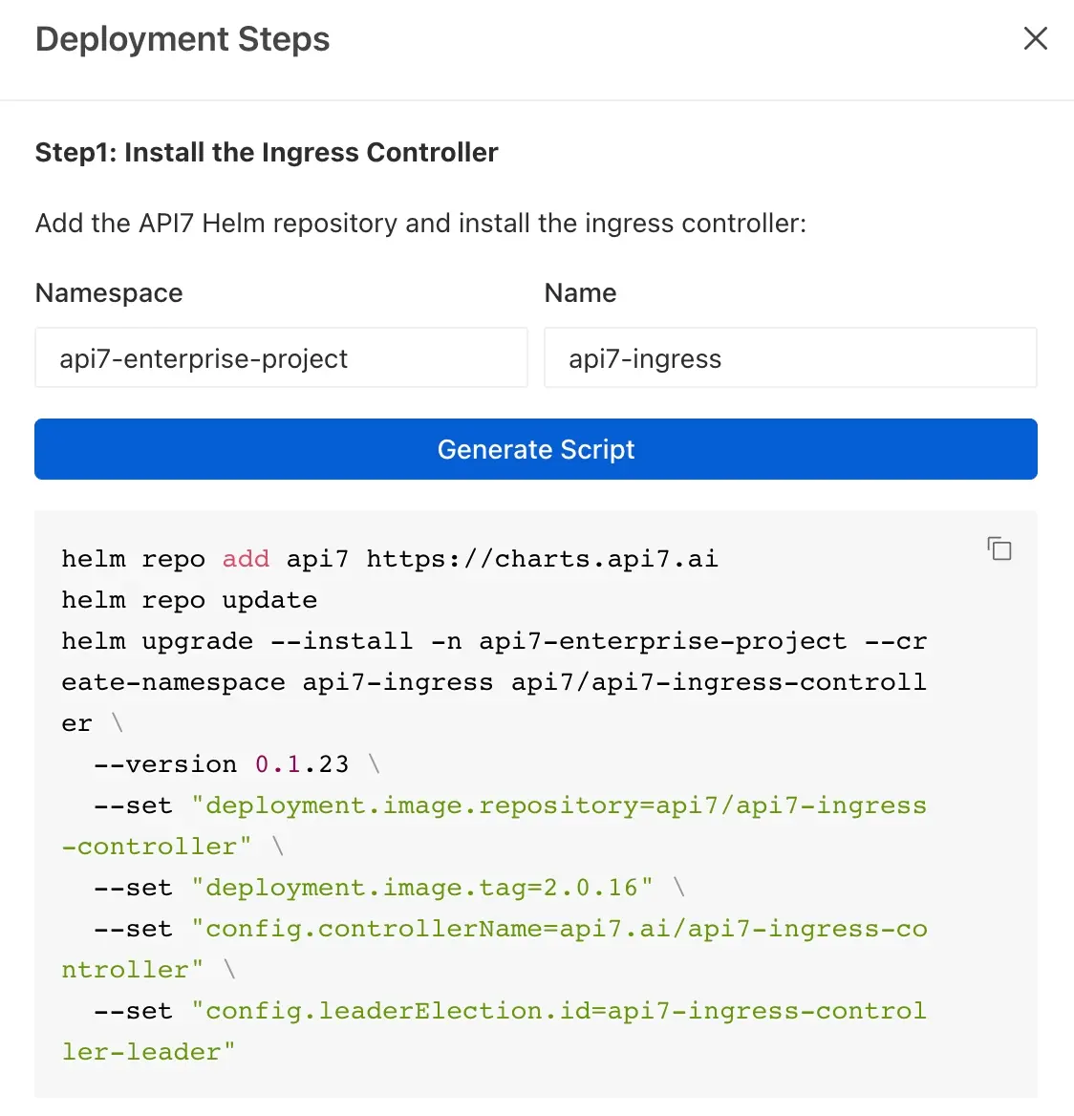Viewport: 1074px width, 1116px height.
Task: Click the Step1 installation heading
Action: tap(266, 152)
